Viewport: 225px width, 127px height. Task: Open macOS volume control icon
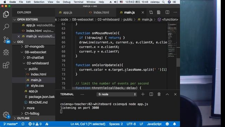click(x=116, y=2)
